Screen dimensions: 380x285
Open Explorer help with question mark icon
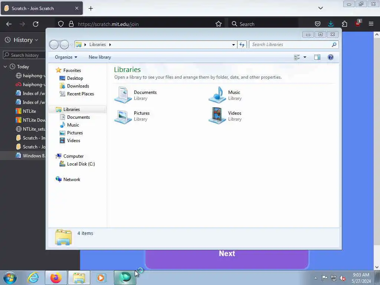(330, 57)
